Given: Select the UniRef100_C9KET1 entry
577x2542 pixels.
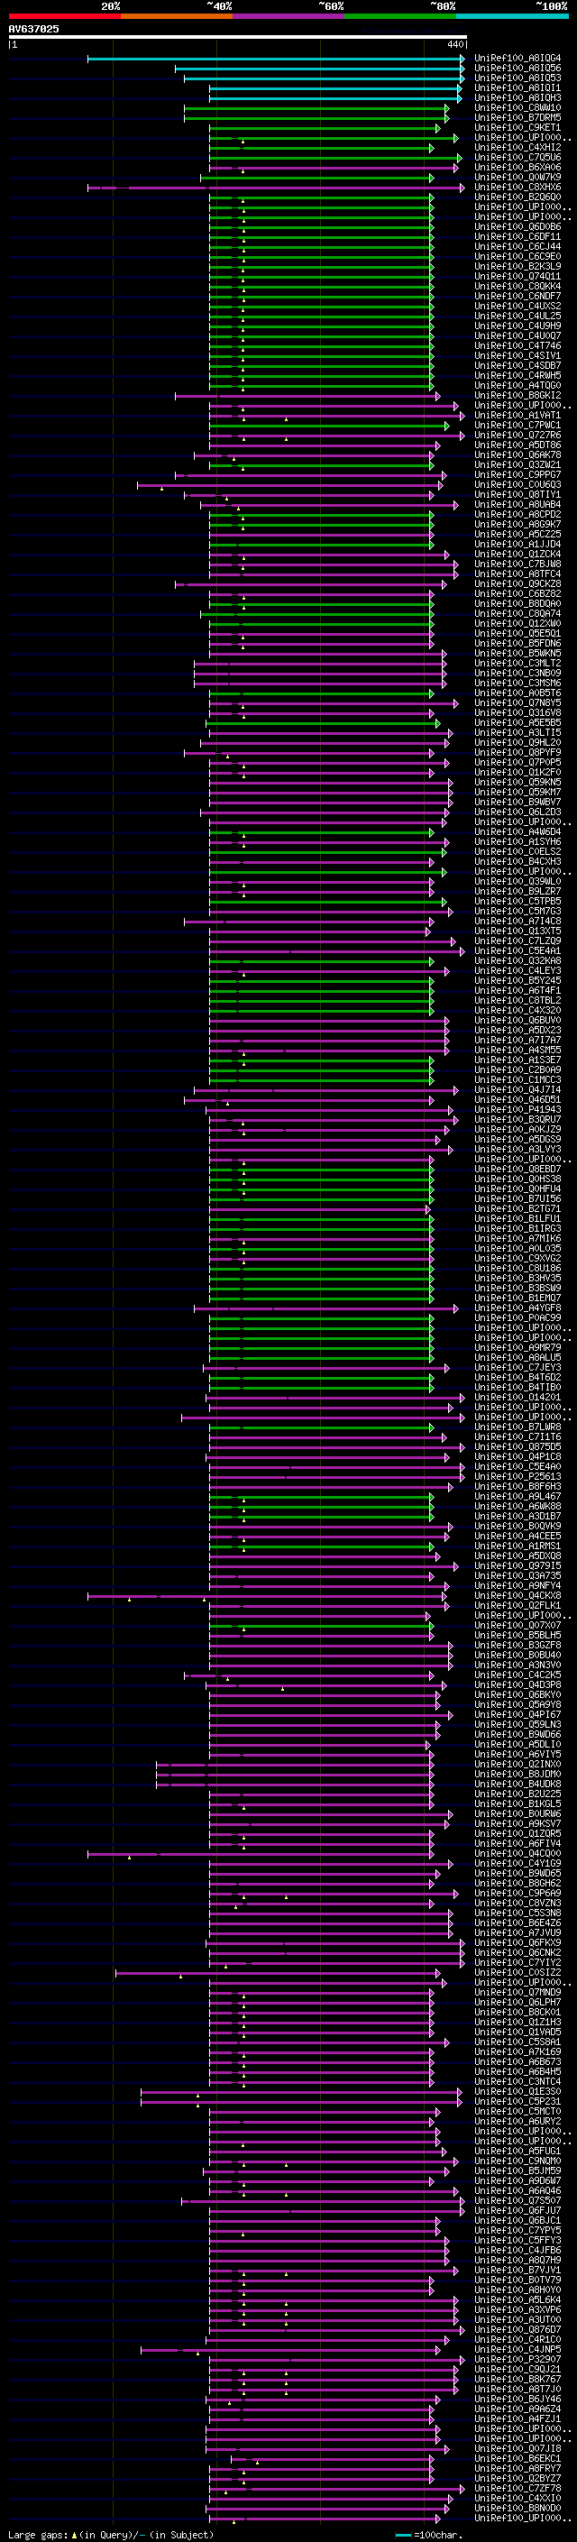Looking at the screenshot, I should [517, 127].
